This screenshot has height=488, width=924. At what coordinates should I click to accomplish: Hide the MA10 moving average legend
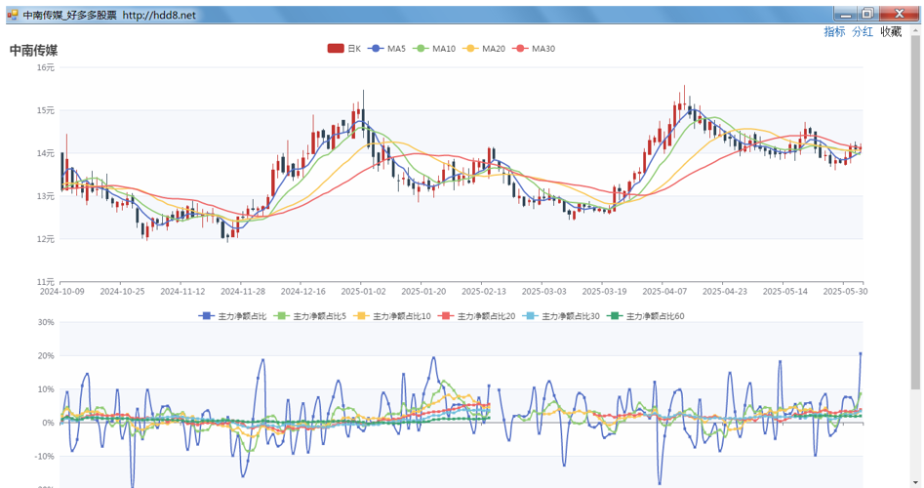[434, 49]
